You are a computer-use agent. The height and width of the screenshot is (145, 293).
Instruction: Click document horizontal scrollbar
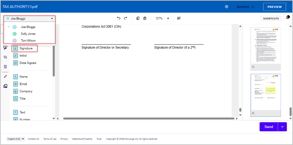tap(149, 118)
